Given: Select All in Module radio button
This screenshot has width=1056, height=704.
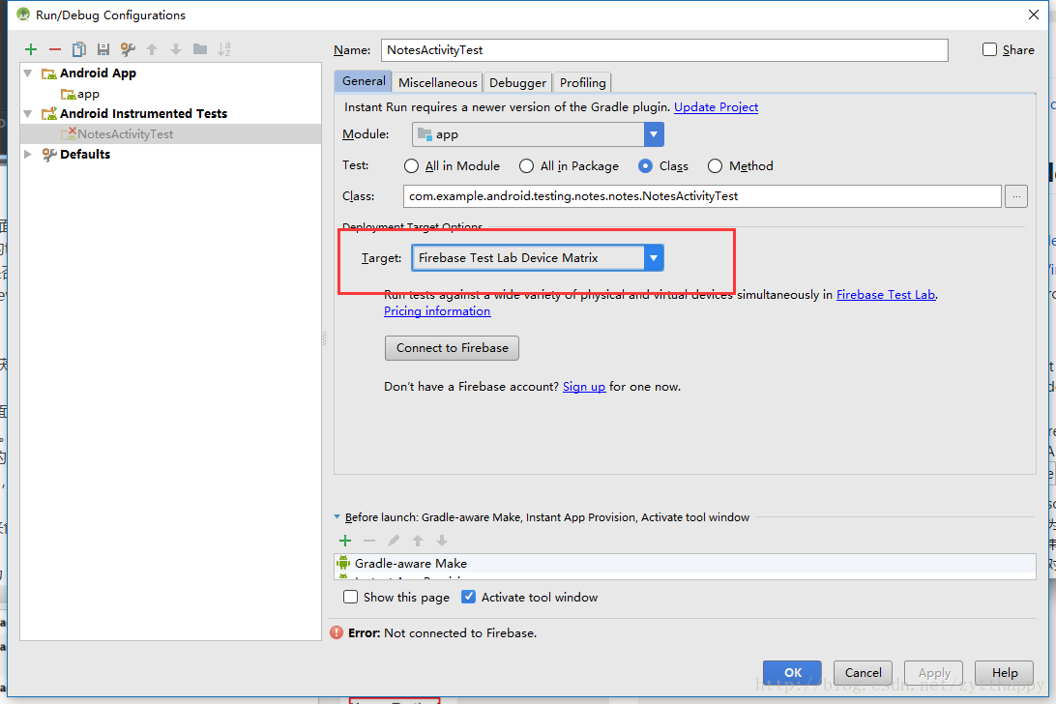Looking at the screenshot, I should tap(411, 165).
